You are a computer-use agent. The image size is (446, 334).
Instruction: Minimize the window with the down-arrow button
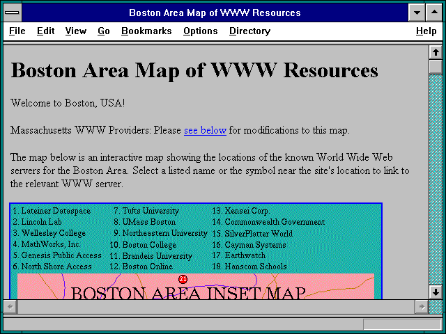(417, 13)
